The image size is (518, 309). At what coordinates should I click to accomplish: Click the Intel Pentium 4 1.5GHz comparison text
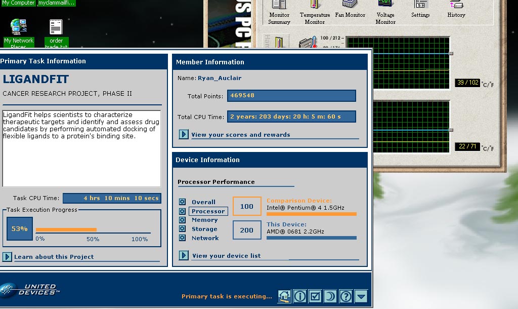click(x=306, y=208)
